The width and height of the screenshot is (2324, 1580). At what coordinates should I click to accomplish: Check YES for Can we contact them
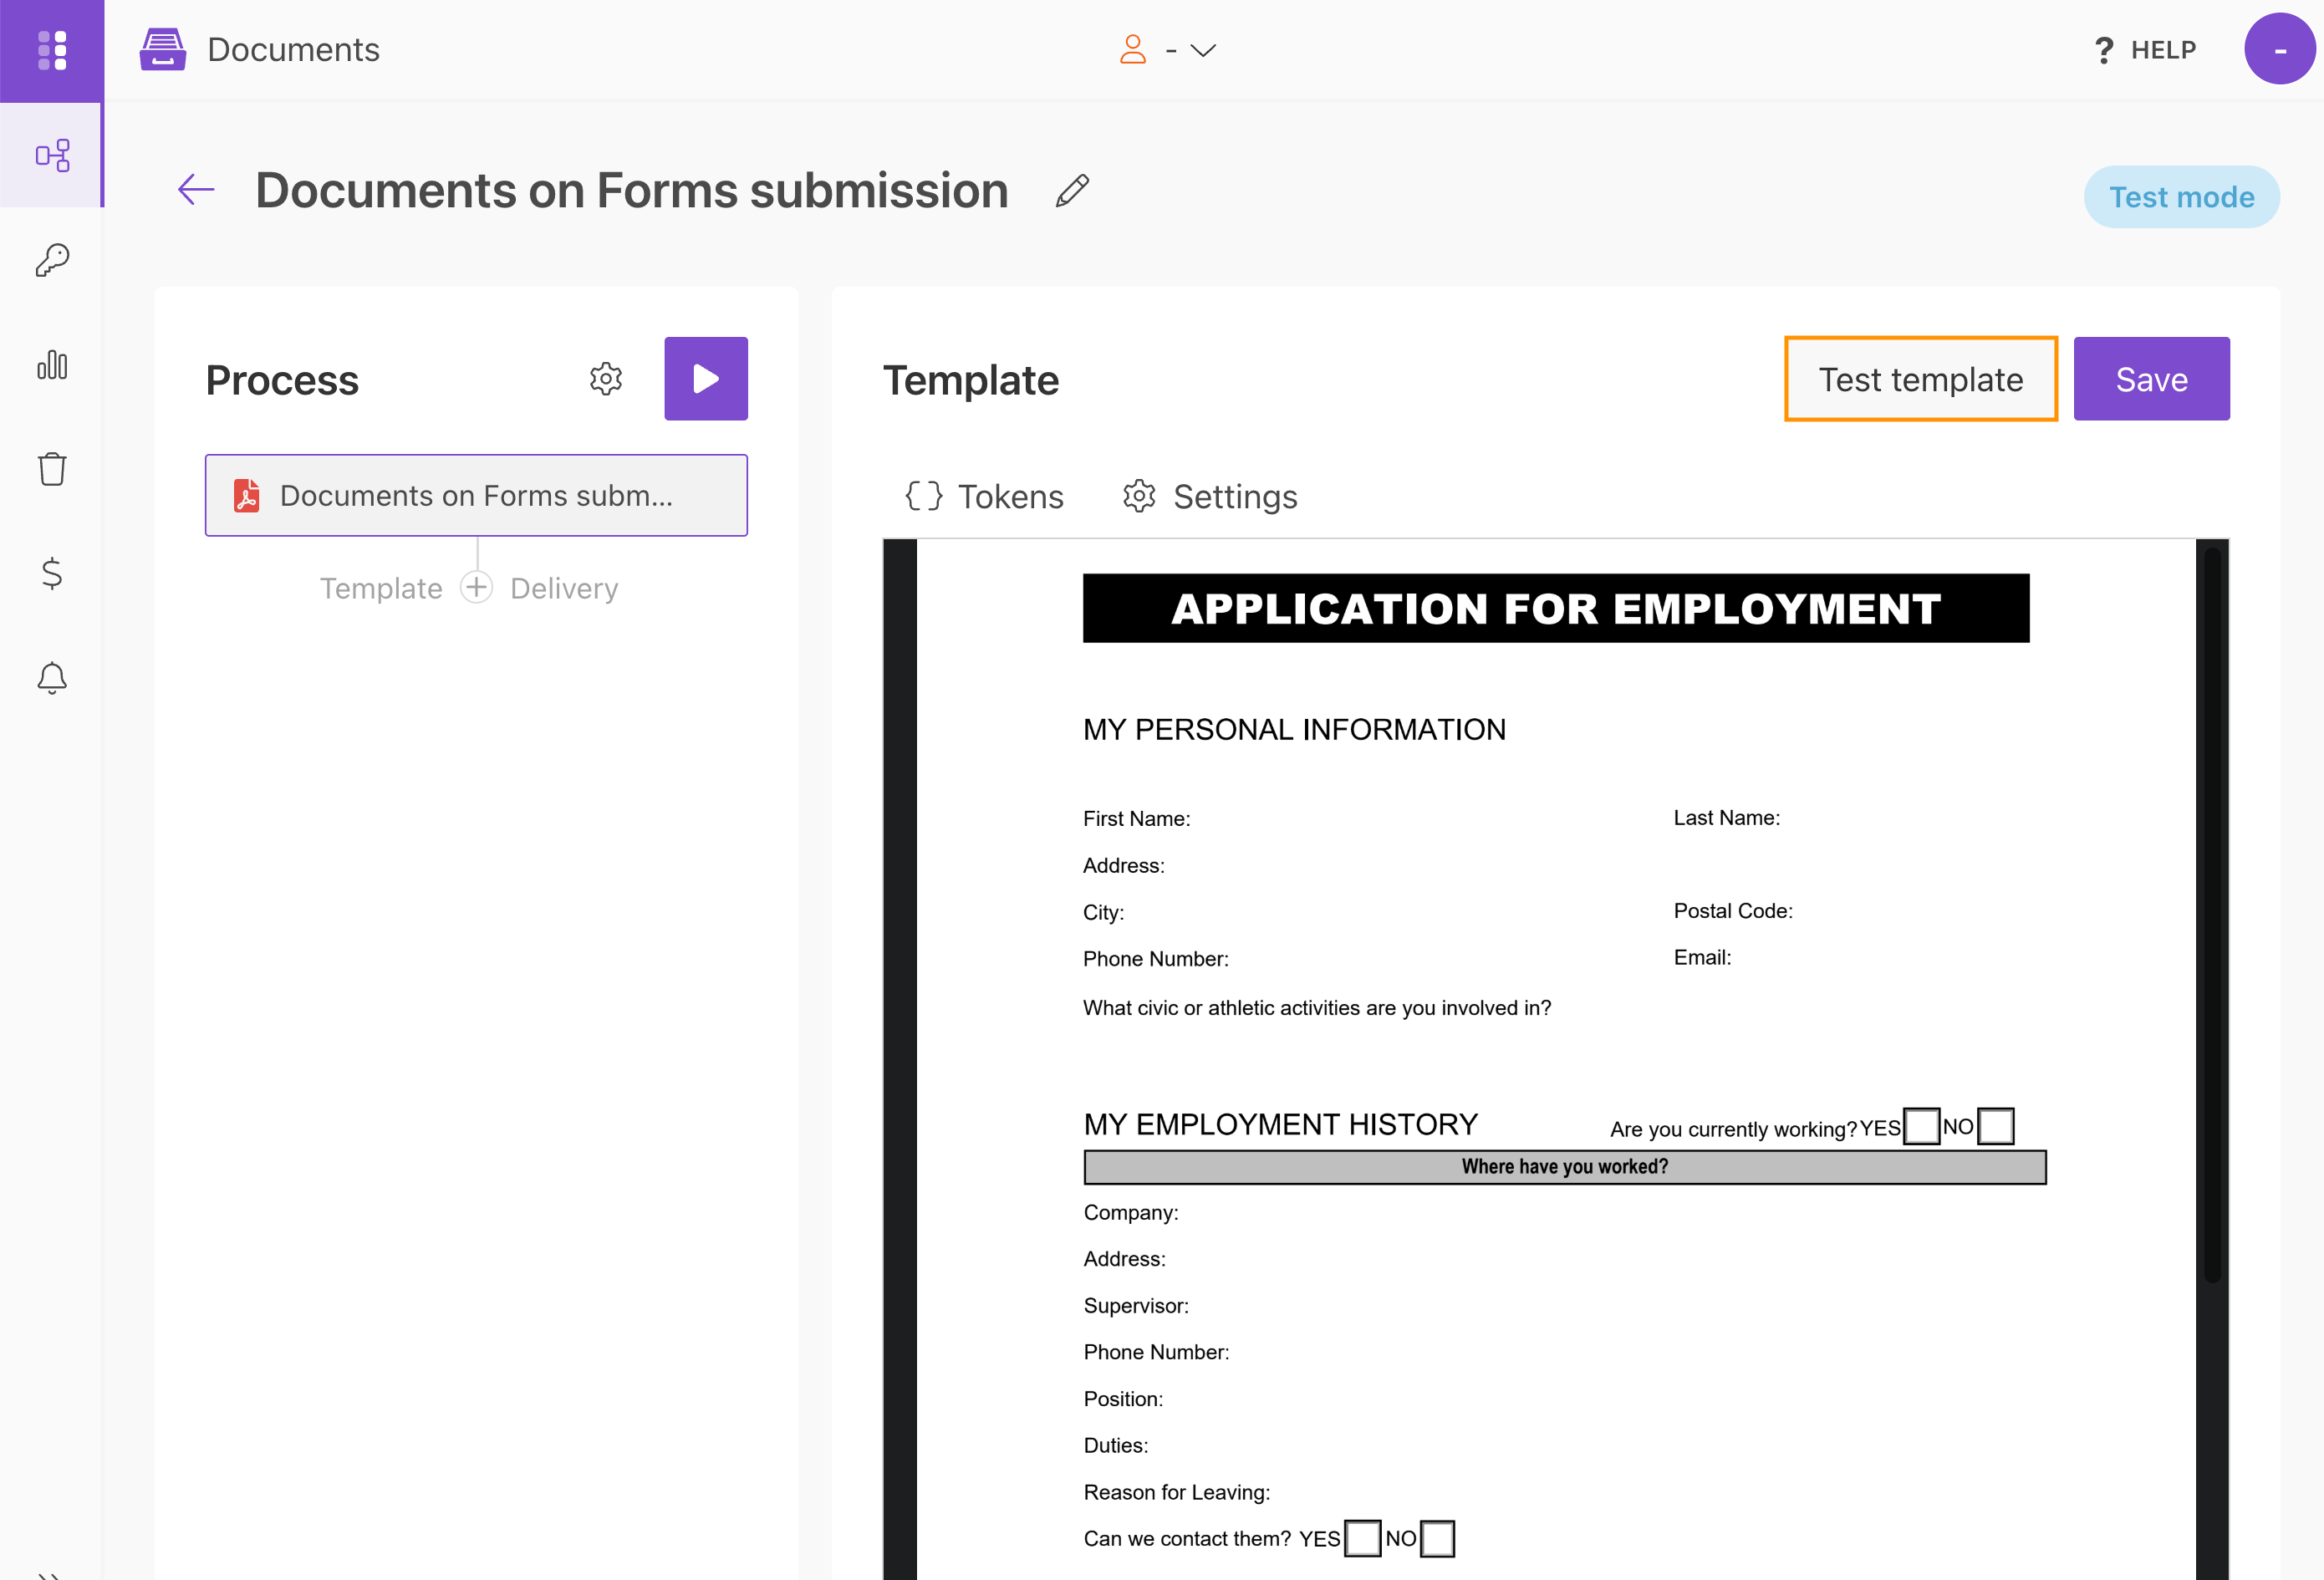pyautogui.click(x=1363, y=1538)
